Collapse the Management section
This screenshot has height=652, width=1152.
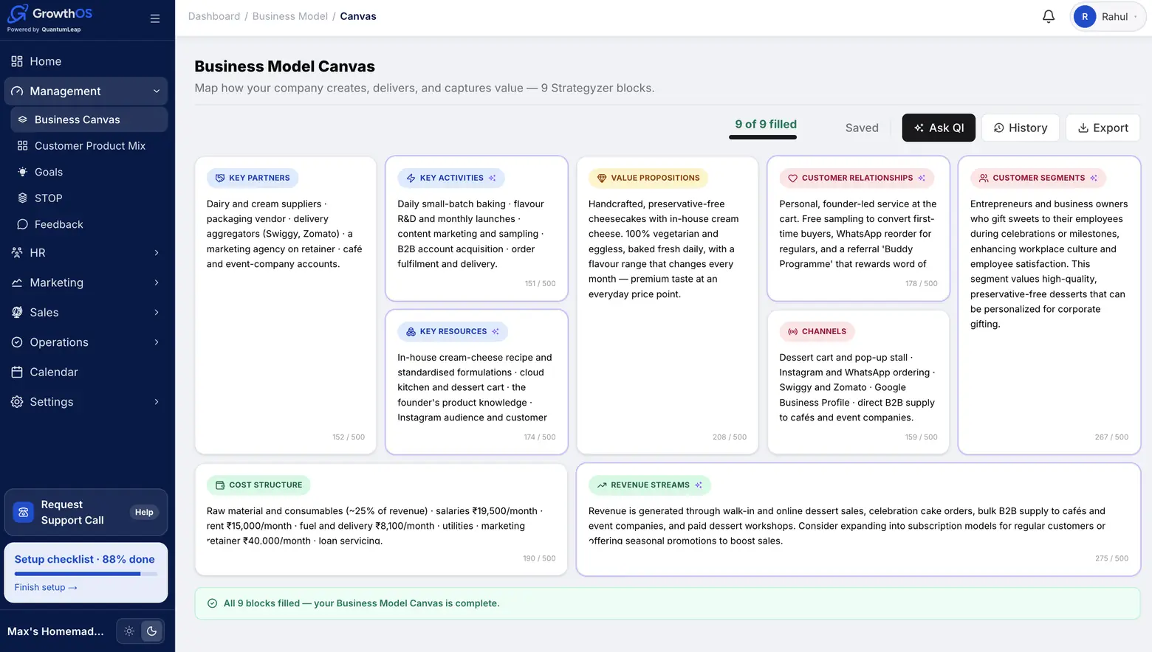click(x=86, y=91)
